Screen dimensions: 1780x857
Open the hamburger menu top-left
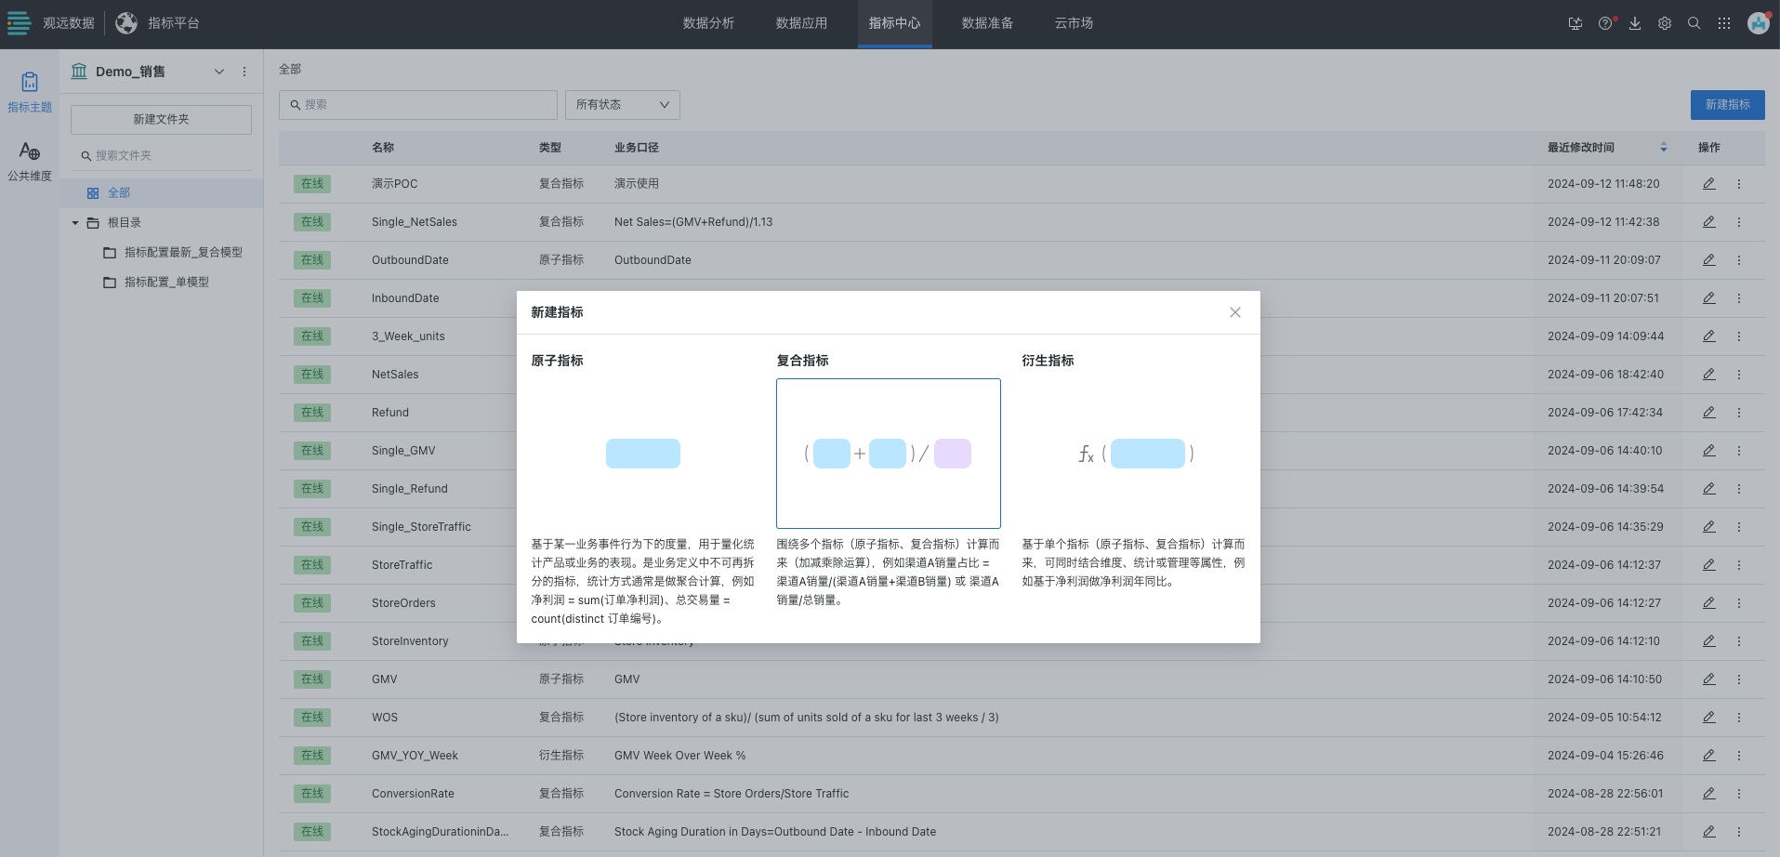[x=19, y=23]
